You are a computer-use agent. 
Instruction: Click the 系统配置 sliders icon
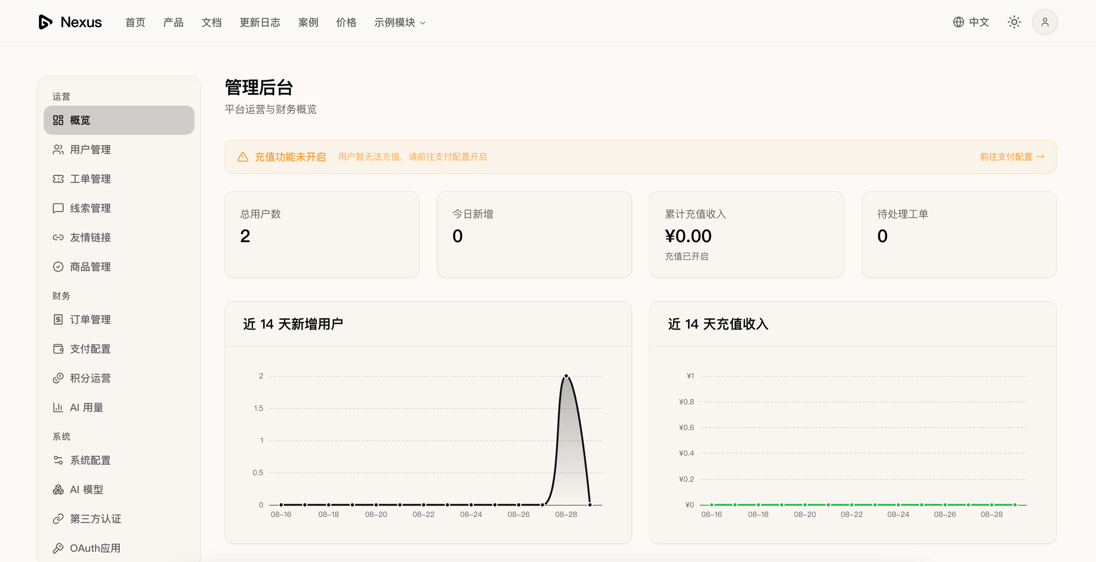coord(58,460)
